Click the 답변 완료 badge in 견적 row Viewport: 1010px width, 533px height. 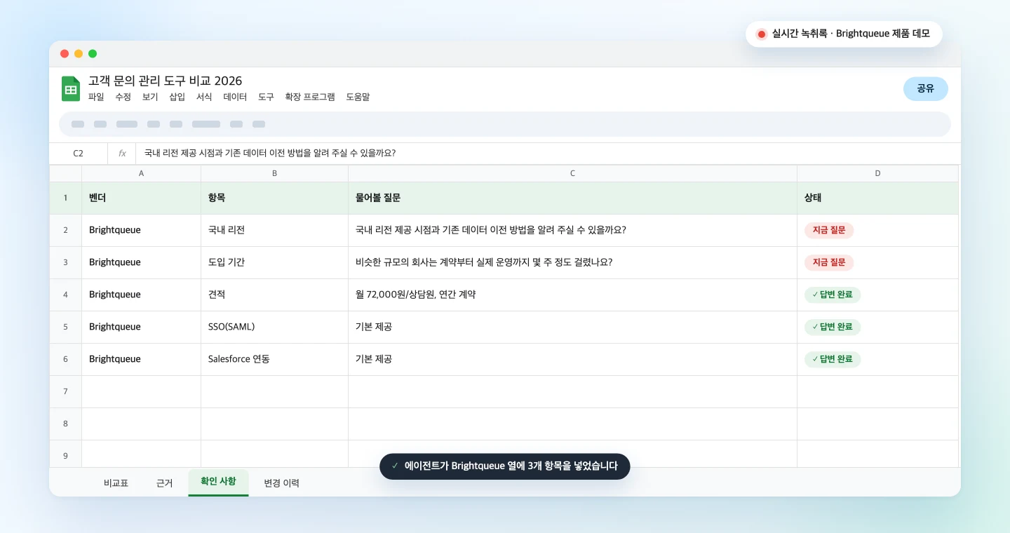point(833,295)
